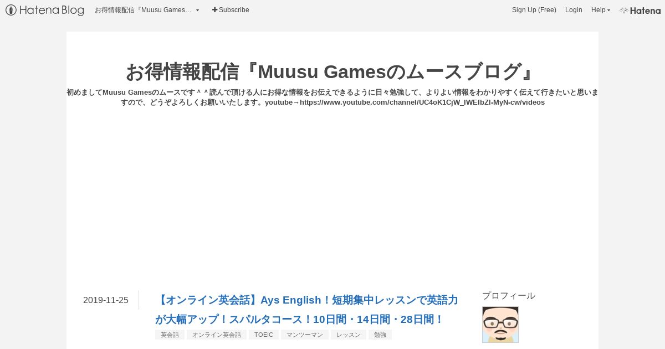
Task: Select the 2019-11-25 post date
Action: [x=106, y=300]
